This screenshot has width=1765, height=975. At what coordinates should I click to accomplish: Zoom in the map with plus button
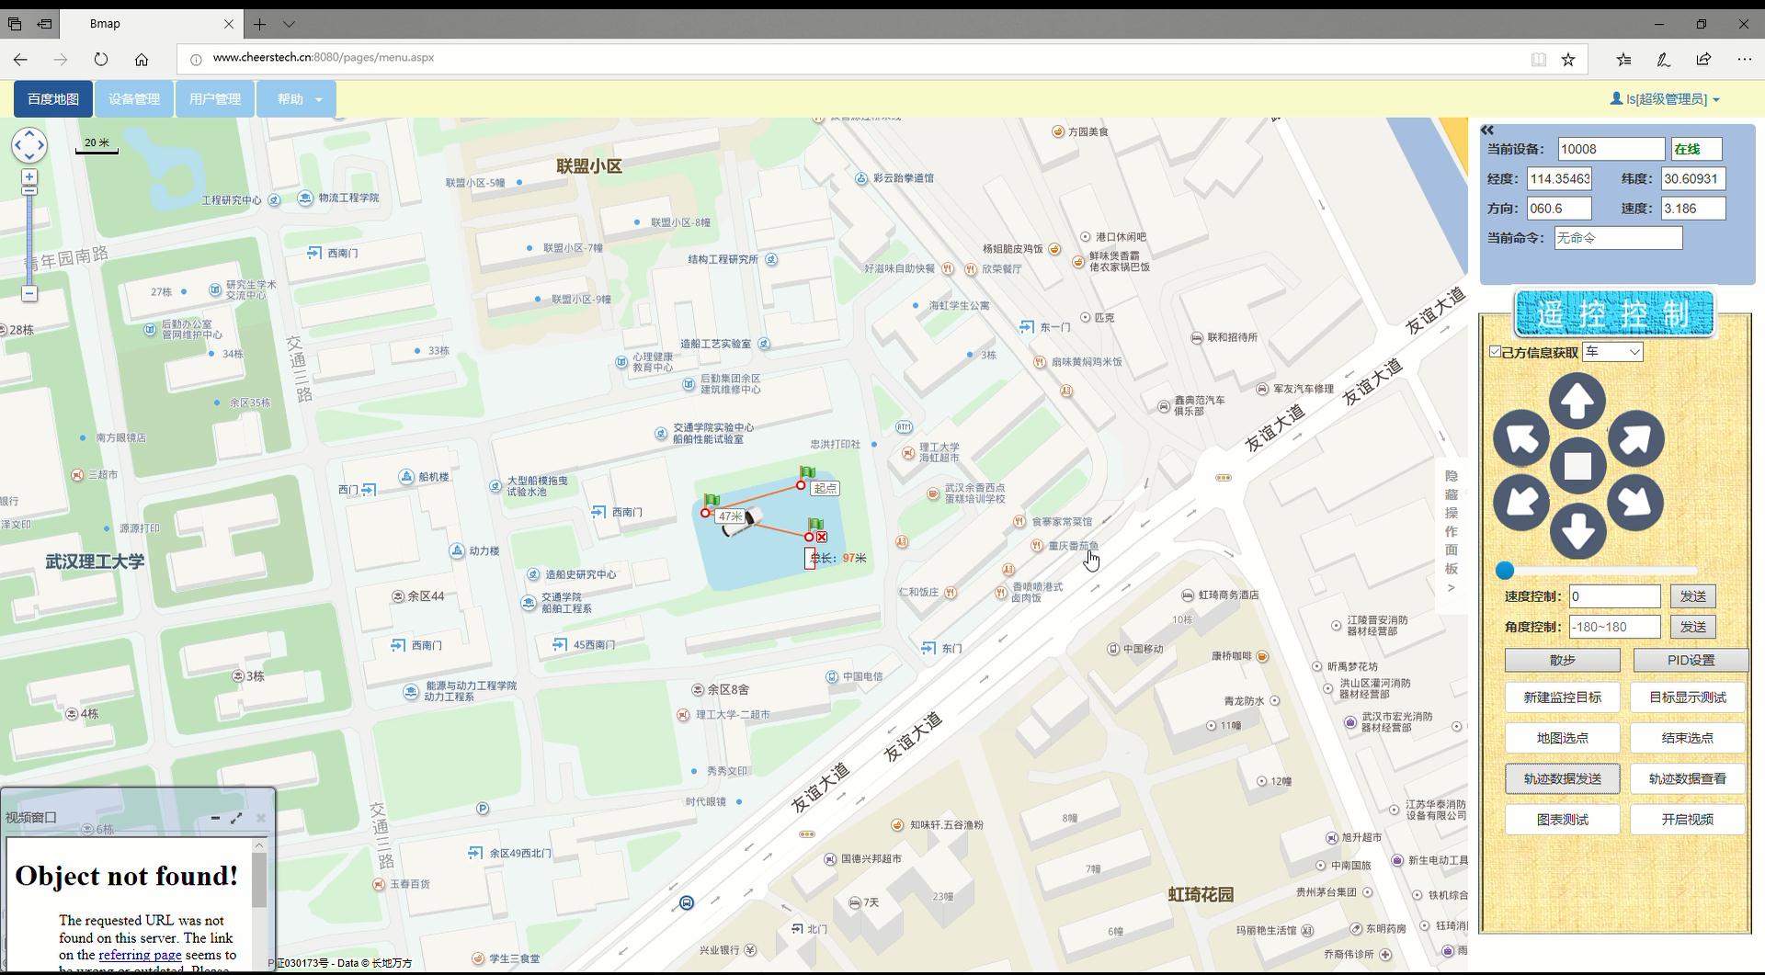(x=29, y=176)
